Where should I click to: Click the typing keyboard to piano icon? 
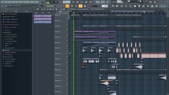[68, 6]
